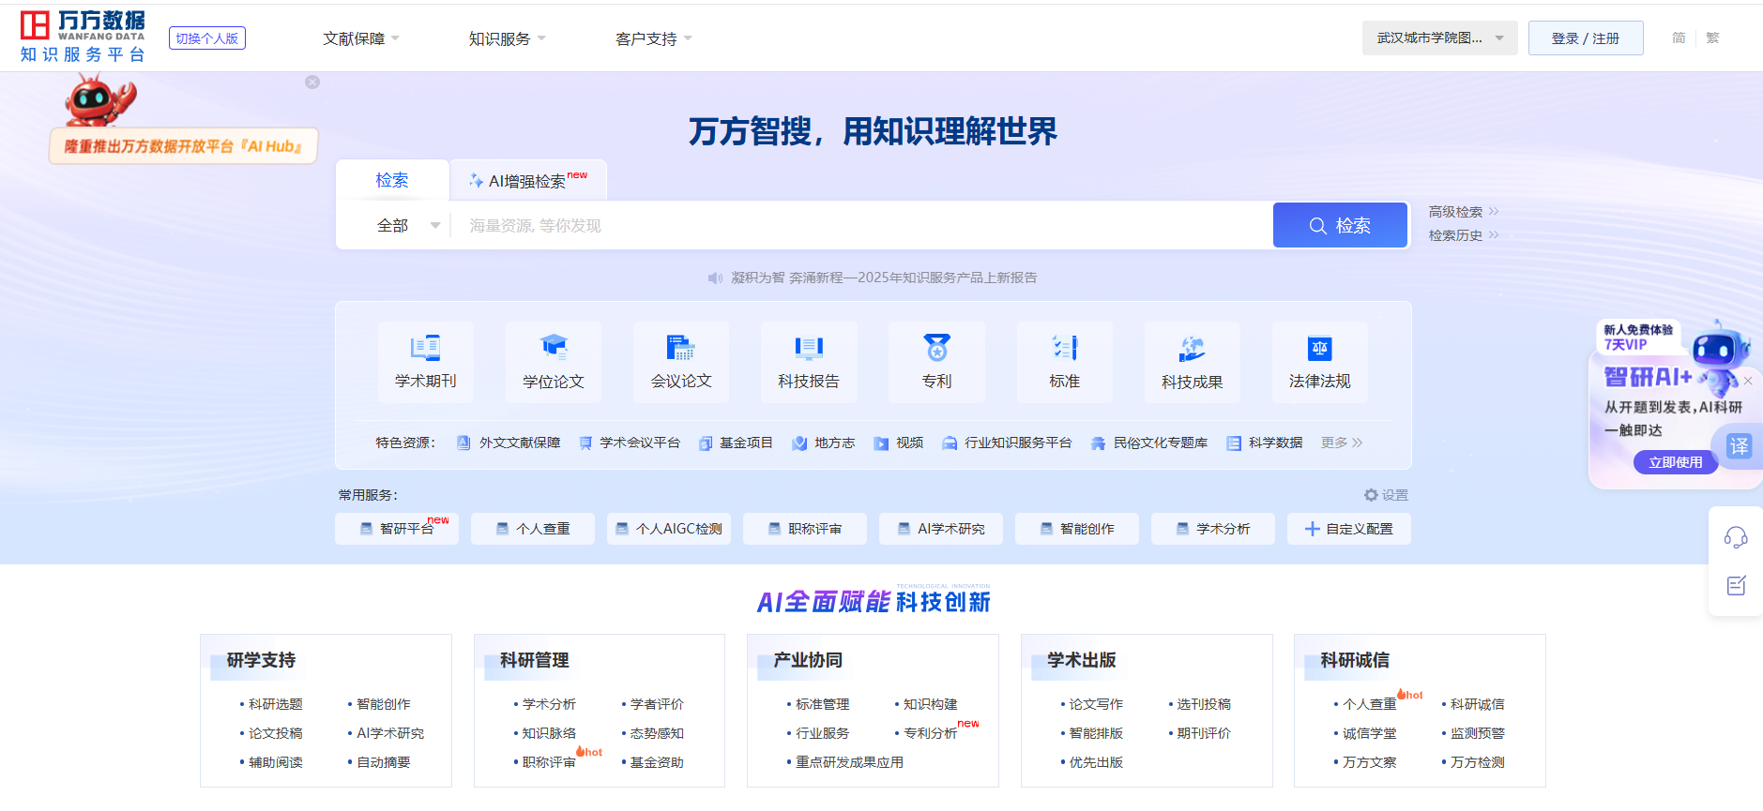Open the 武汉城市学院图书馆 institution dropdown
The width and height of the screenshot is (1763, 811).
click(x=1440, y=38)
